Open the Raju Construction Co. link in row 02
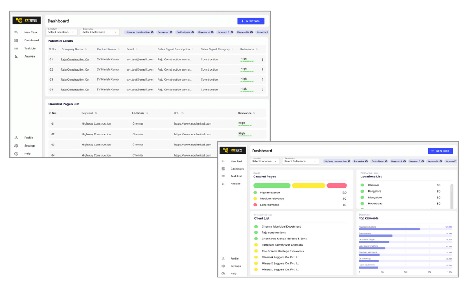The image size is (469, 288). point(75,70)
